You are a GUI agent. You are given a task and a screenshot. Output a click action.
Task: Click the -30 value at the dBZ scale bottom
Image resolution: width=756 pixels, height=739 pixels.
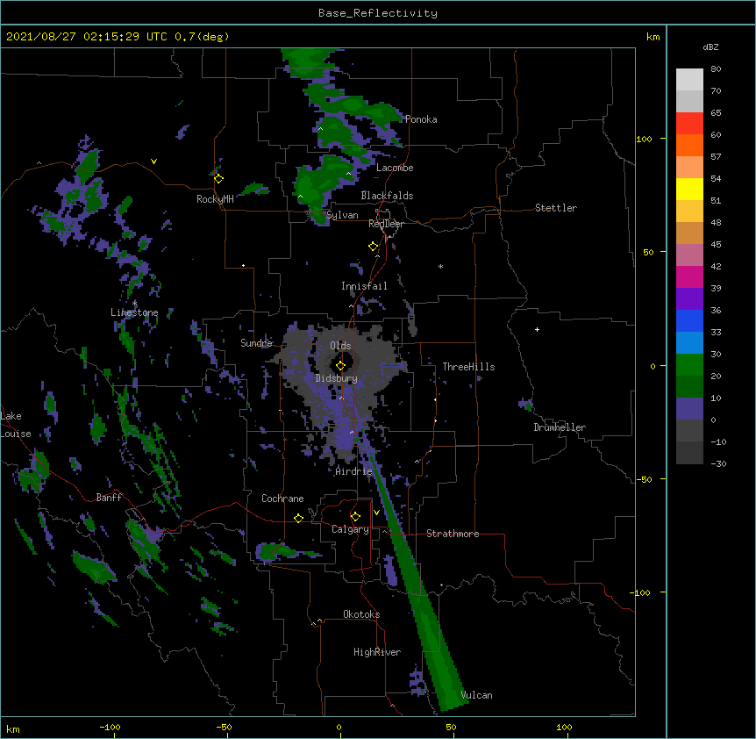718,463
